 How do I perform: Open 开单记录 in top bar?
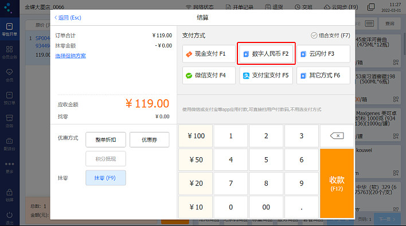(240, 7)
